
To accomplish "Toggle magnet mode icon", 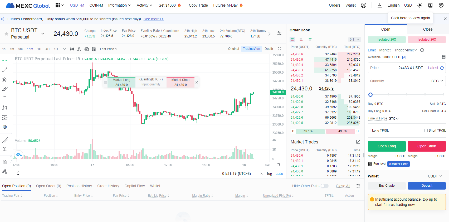I will (x=5, y=162).
